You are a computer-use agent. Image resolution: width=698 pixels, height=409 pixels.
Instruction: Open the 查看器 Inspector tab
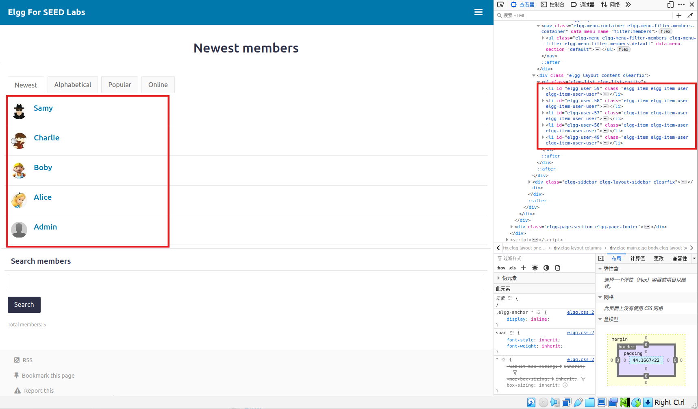523,4
